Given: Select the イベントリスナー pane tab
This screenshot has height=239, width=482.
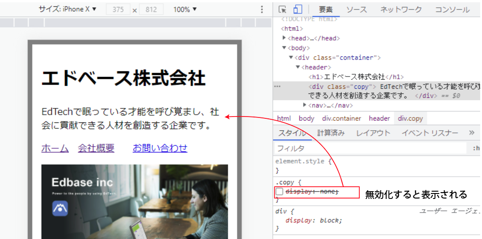Looking at the screenshot, I should tap(430, 133).
